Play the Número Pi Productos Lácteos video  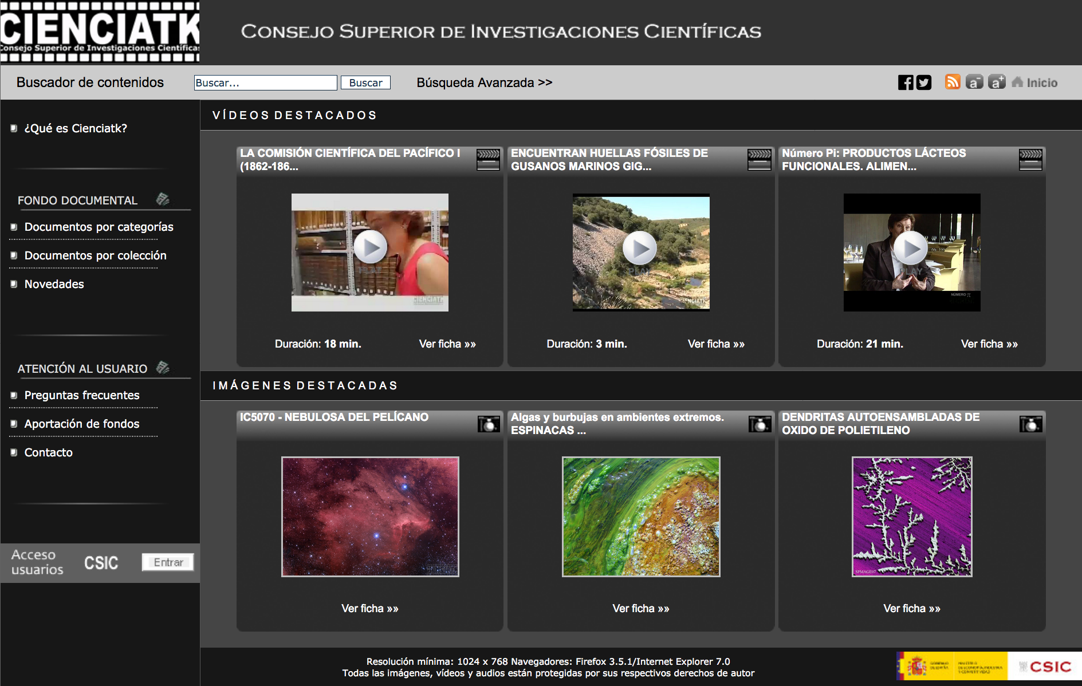911,248
